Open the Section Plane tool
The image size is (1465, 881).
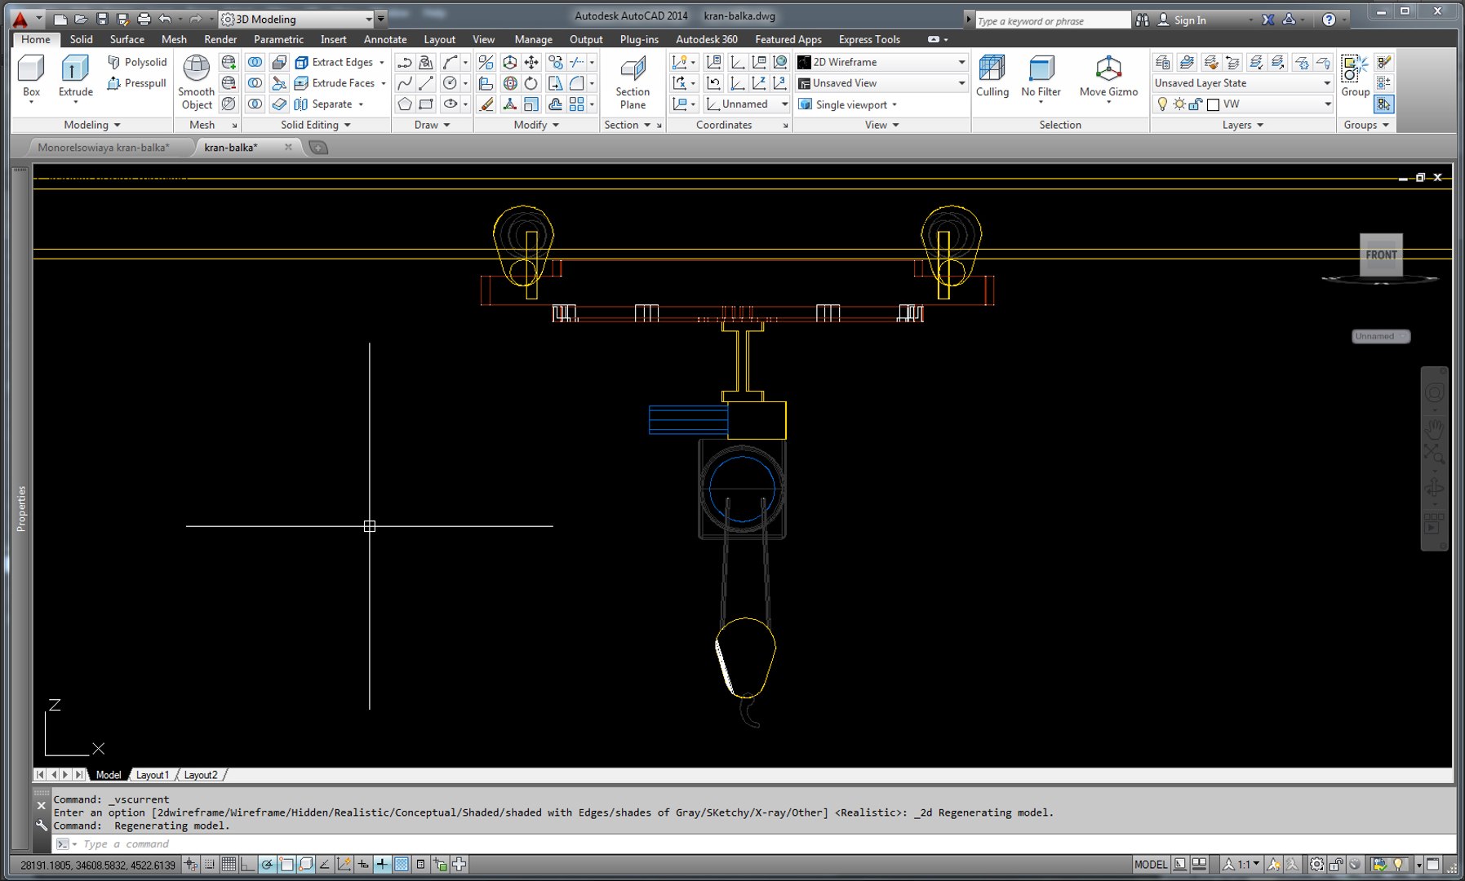pyautogui.click(x=633, y=82)
